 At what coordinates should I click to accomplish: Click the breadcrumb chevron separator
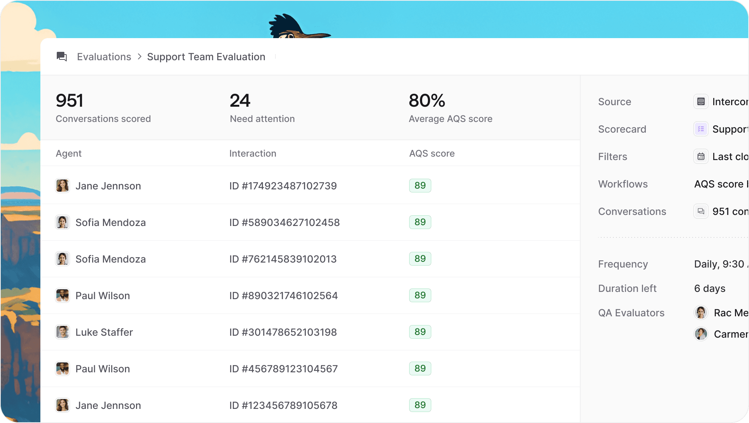(139, 57)
